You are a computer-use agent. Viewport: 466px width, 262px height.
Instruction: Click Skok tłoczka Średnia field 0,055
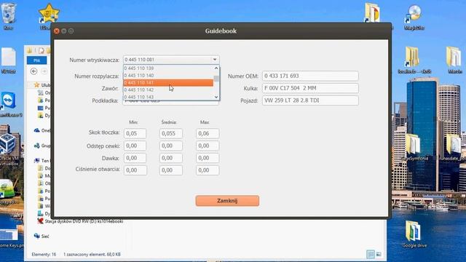171,134
